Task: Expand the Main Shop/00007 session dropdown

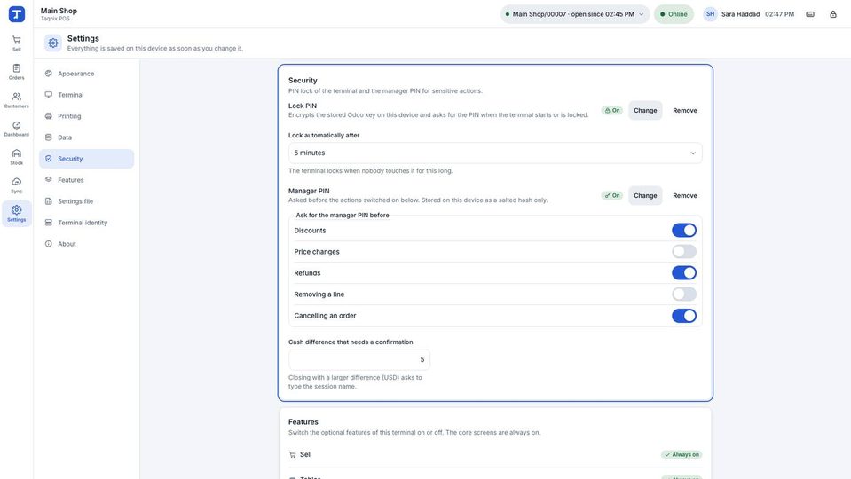Action: pyautogui.click(x=575, y=14)
